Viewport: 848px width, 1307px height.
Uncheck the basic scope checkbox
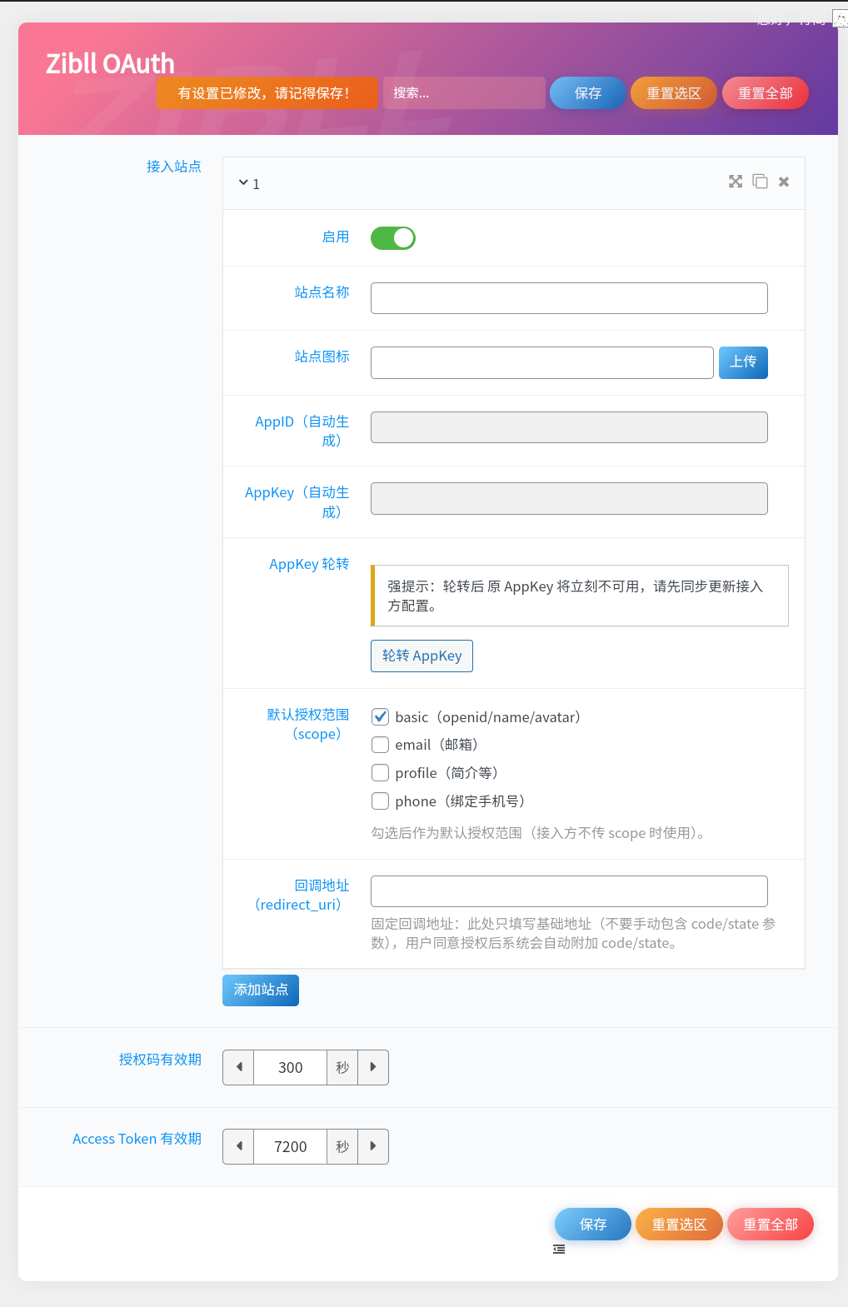pyautogui.click(x=381, y=716)
